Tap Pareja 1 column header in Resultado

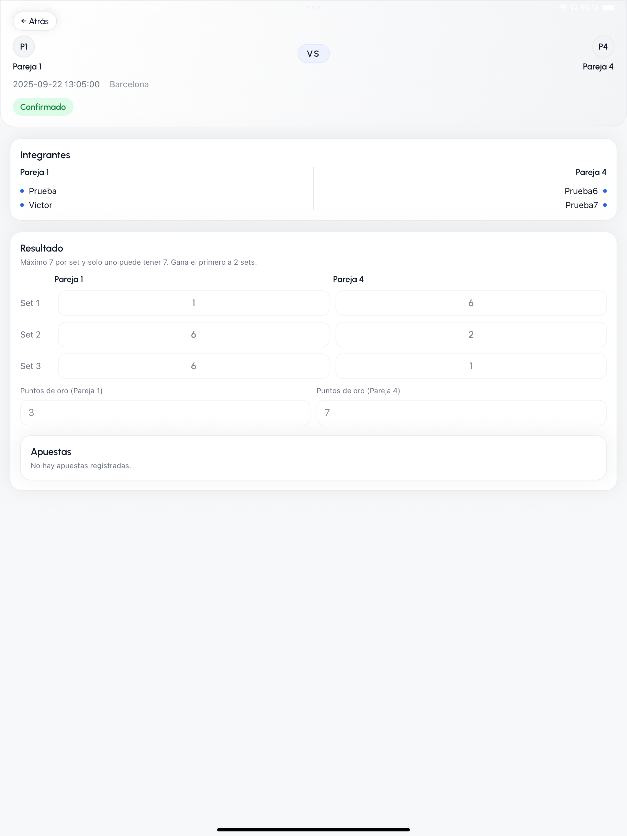coord(69,279)
